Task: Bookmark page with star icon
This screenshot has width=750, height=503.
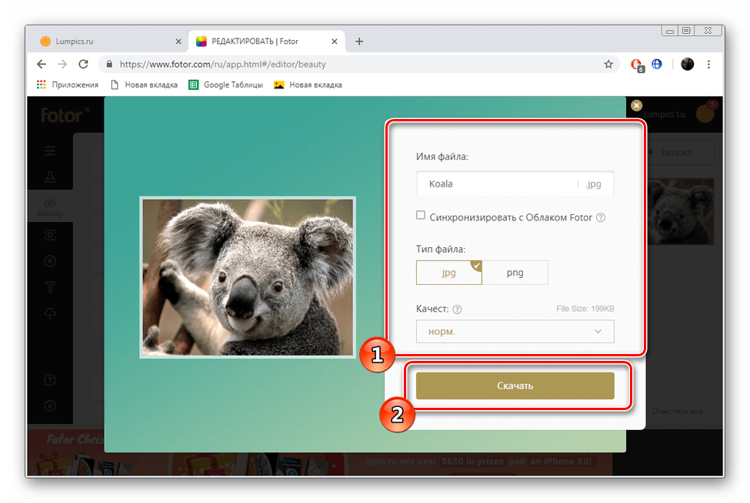Action: click(608, 64)
